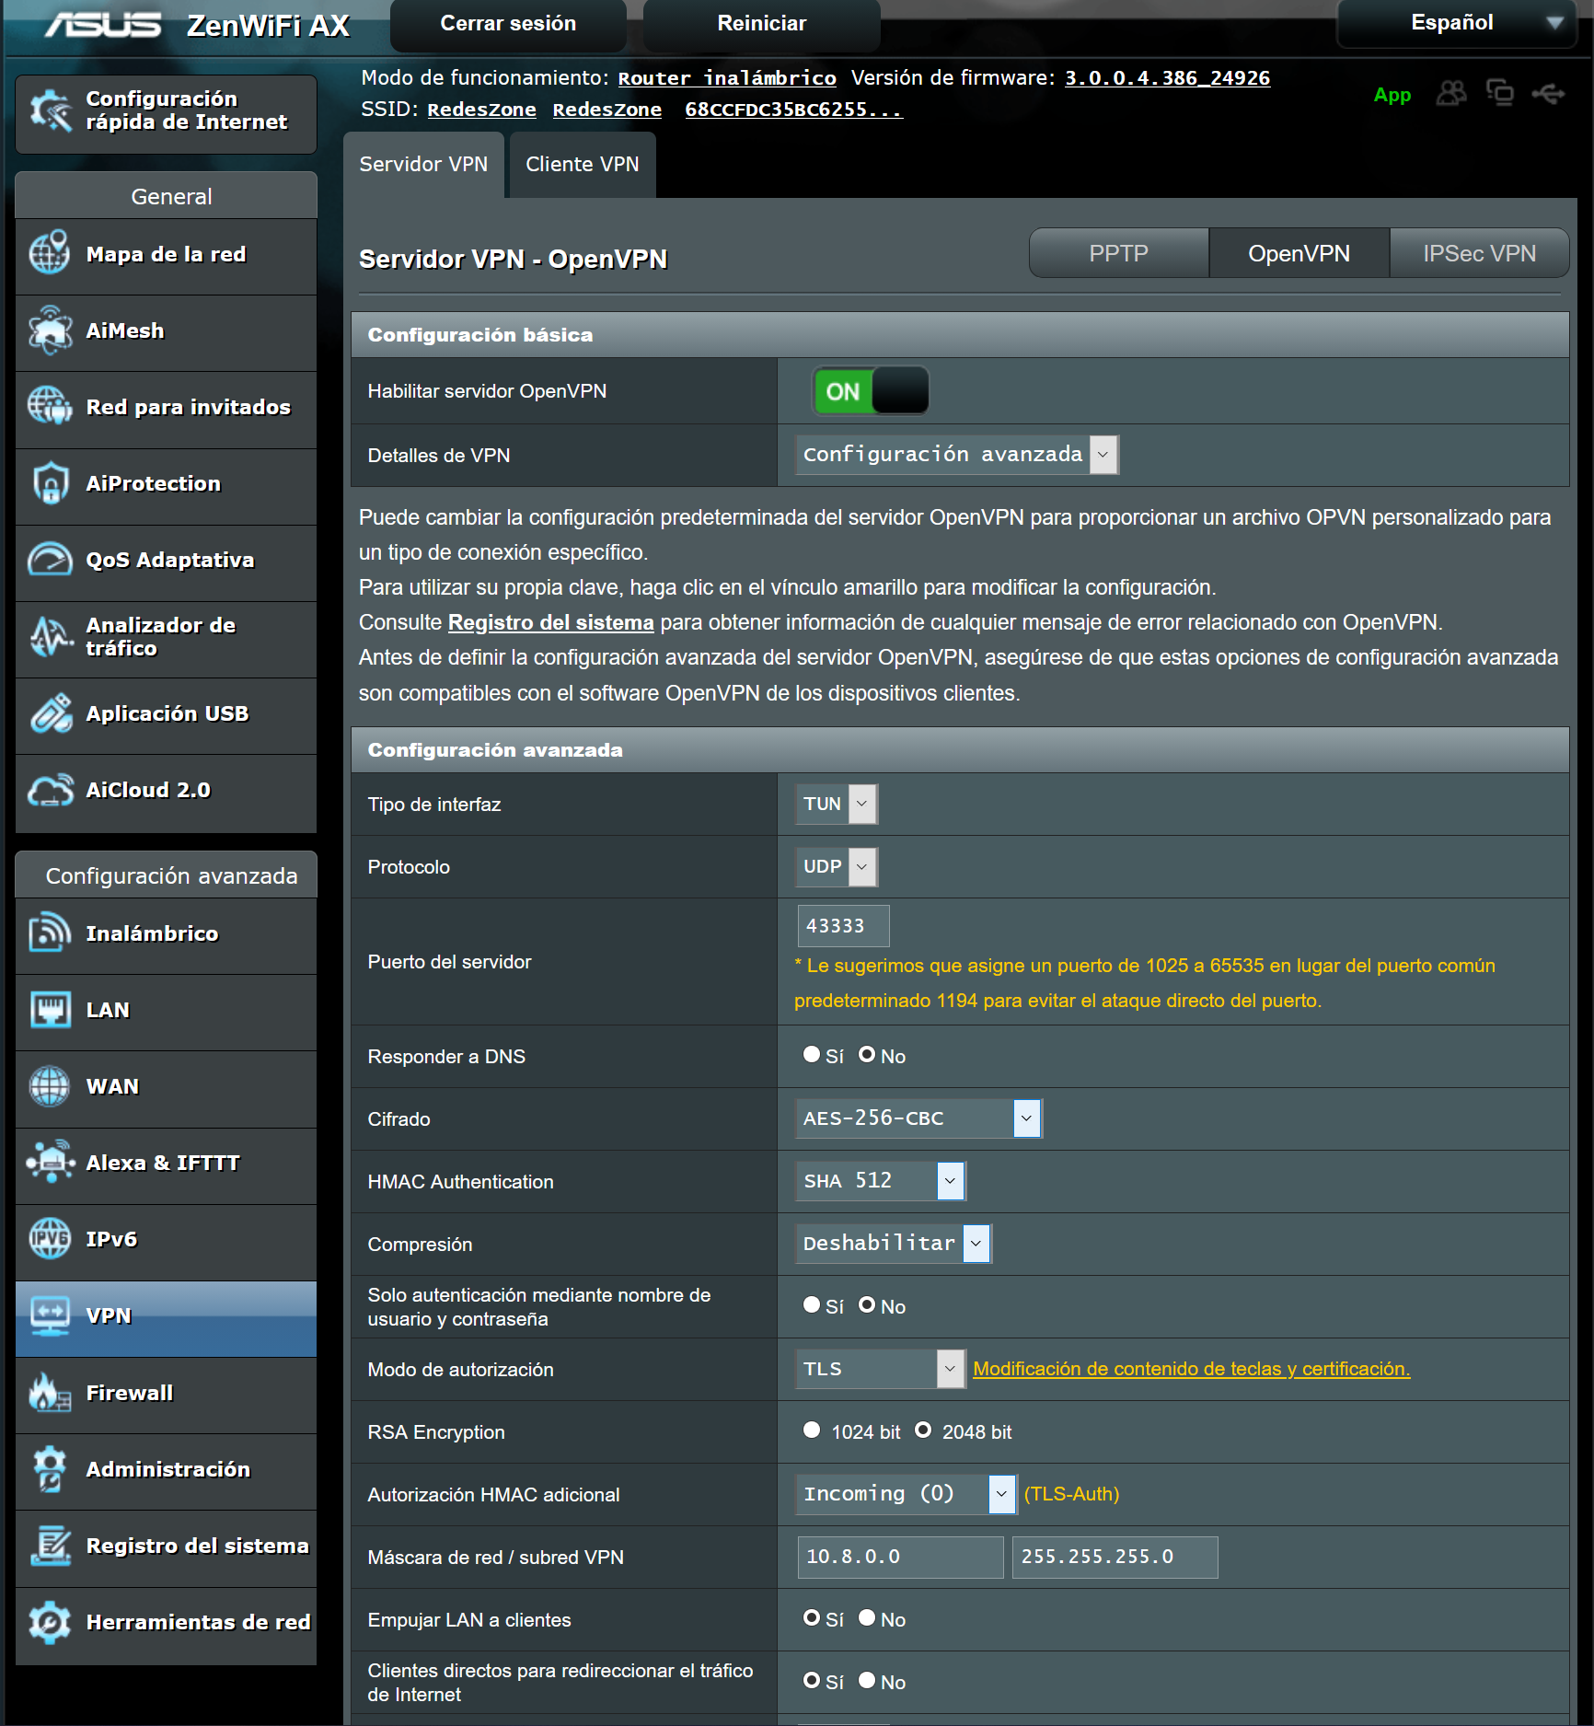The height and width of the screenshot is (1726, 1594).
Task: Click the Administración gear icon
Action: (x=50, y=1469)
